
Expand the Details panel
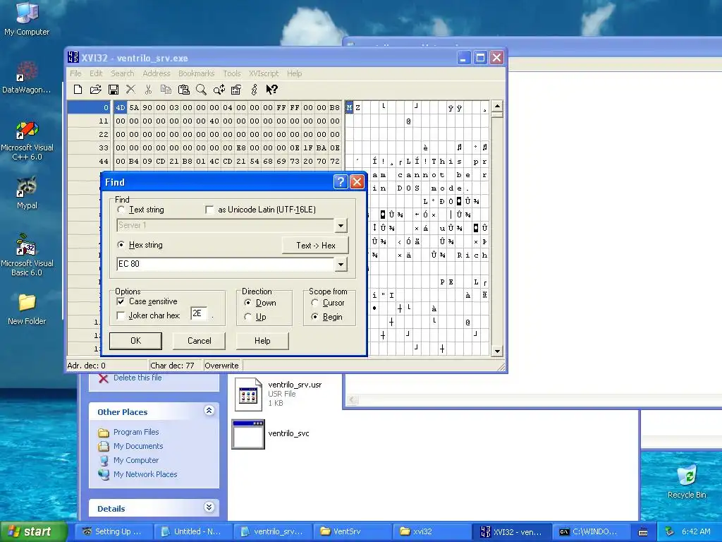coord(209,507)
